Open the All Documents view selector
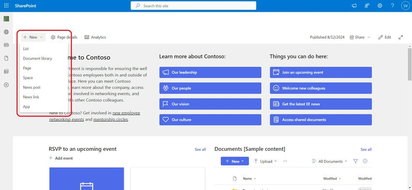This screenshot has height=190, width=412. [330, 161]
